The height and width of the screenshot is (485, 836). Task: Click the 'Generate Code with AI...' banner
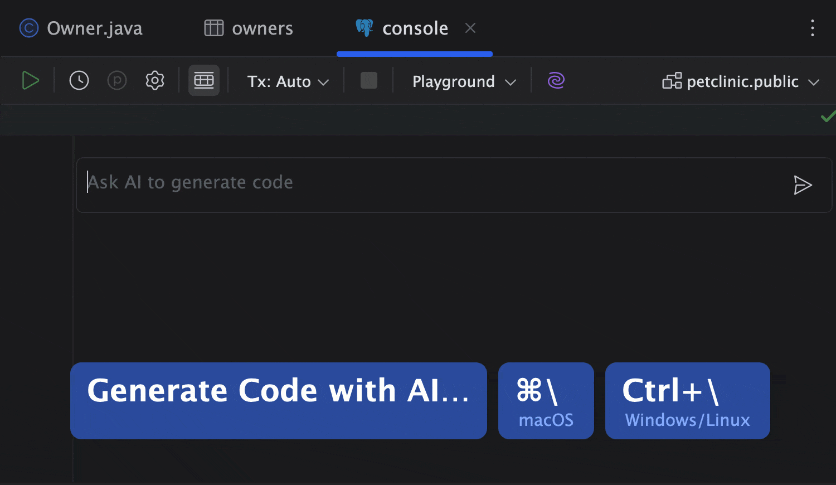point(279,401)
